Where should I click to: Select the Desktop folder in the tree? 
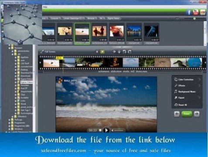[x=24, y=70]
